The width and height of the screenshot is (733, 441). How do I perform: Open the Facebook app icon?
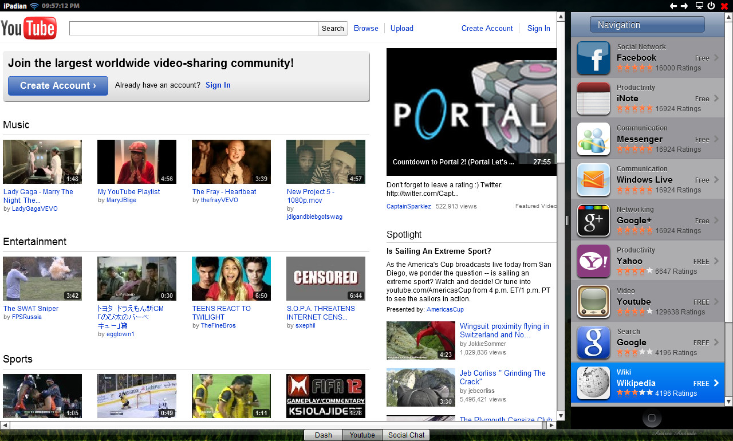pyautogui.click(x=593, y=58)
